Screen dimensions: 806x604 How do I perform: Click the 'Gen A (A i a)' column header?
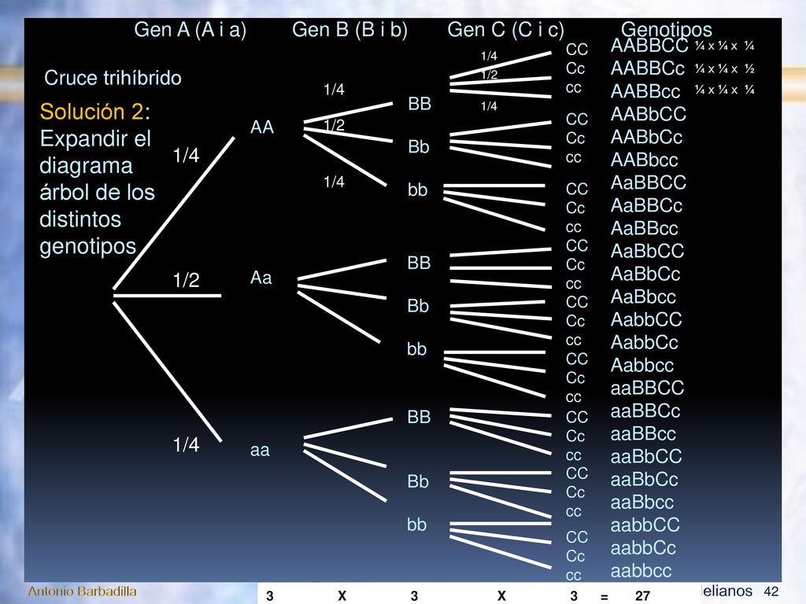190,30
